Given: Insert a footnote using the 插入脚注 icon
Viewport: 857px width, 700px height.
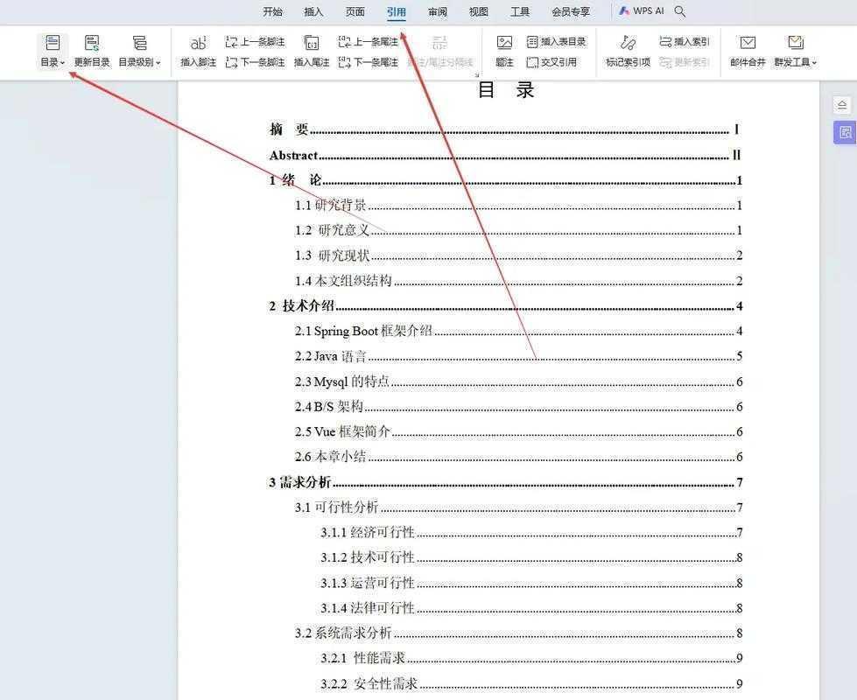Looking at the screenshot, I should pos(198,48).
